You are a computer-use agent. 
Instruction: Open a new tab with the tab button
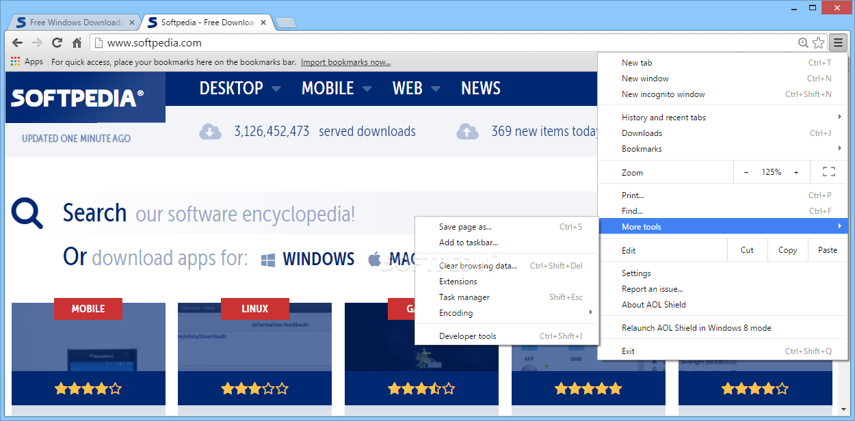[285, 23]
